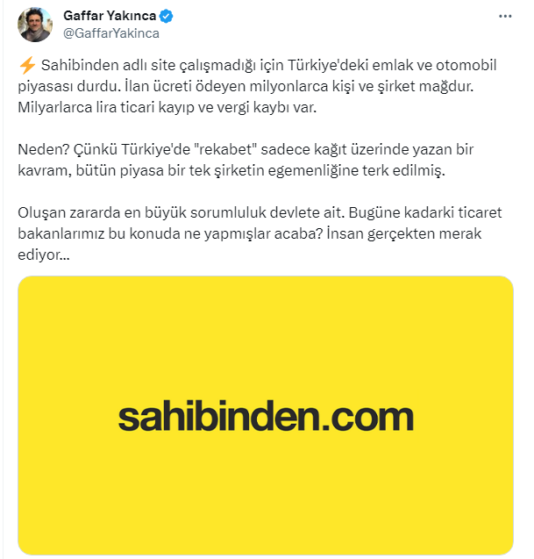This screenshot has width=534, height=559.
Task: Click the trailing "ediyor..." text
Action: coord(44,254)
